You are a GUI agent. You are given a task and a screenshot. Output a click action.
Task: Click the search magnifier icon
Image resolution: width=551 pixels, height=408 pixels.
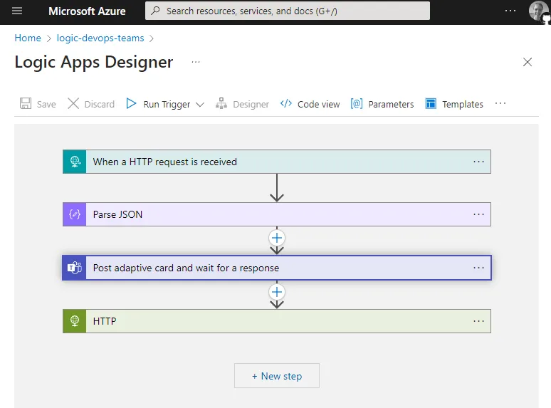tap(155, 11)
